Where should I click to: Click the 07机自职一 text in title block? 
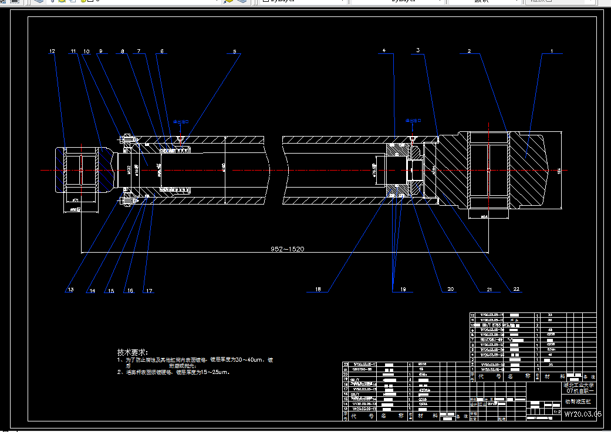[x=580, y=391]
